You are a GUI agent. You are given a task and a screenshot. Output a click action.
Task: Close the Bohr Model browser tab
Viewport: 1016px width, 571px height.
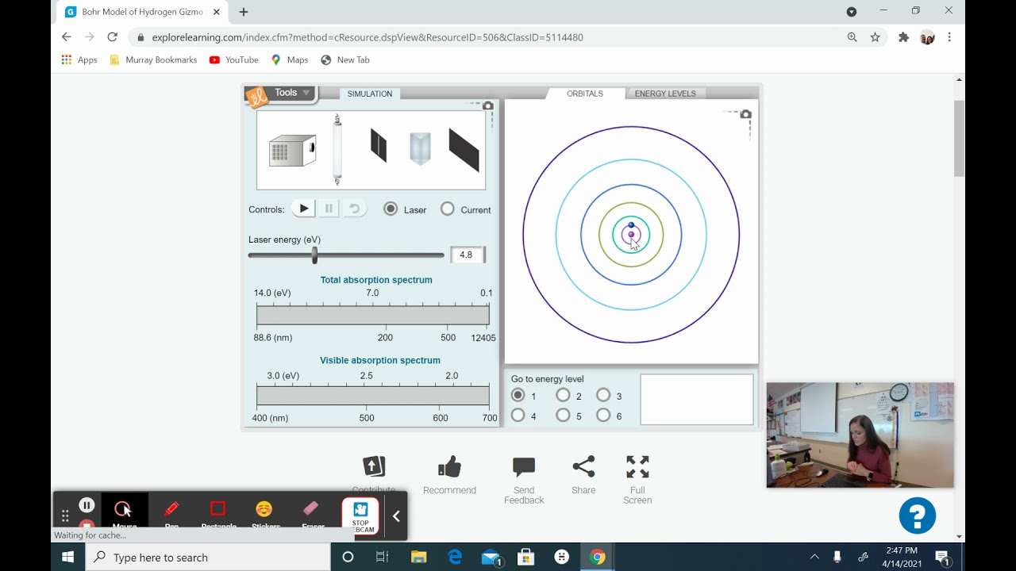[x=217, y=12]
